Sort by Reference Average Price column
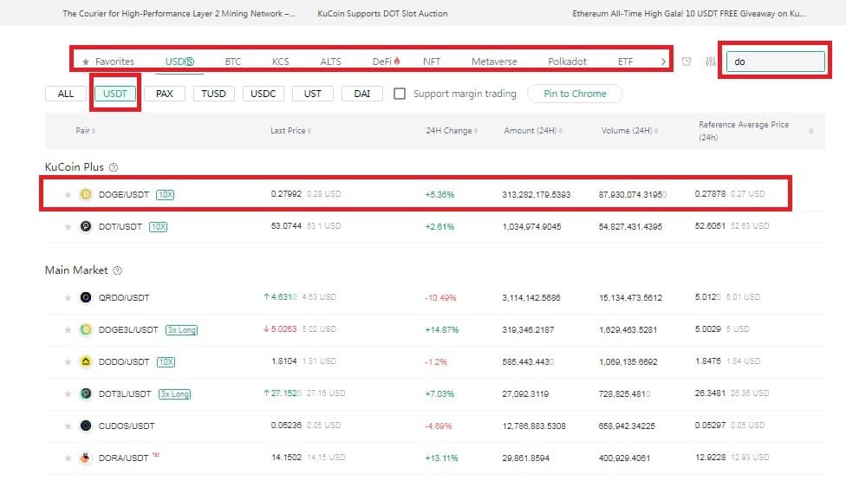846x481 pixels. (x=755, y=131)
